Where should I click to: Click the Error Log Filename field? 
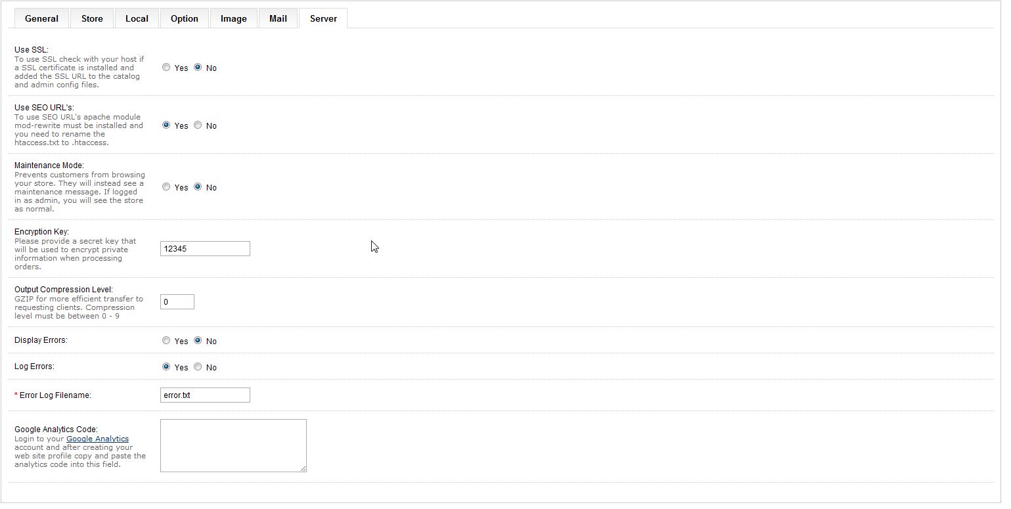[205, 395]
